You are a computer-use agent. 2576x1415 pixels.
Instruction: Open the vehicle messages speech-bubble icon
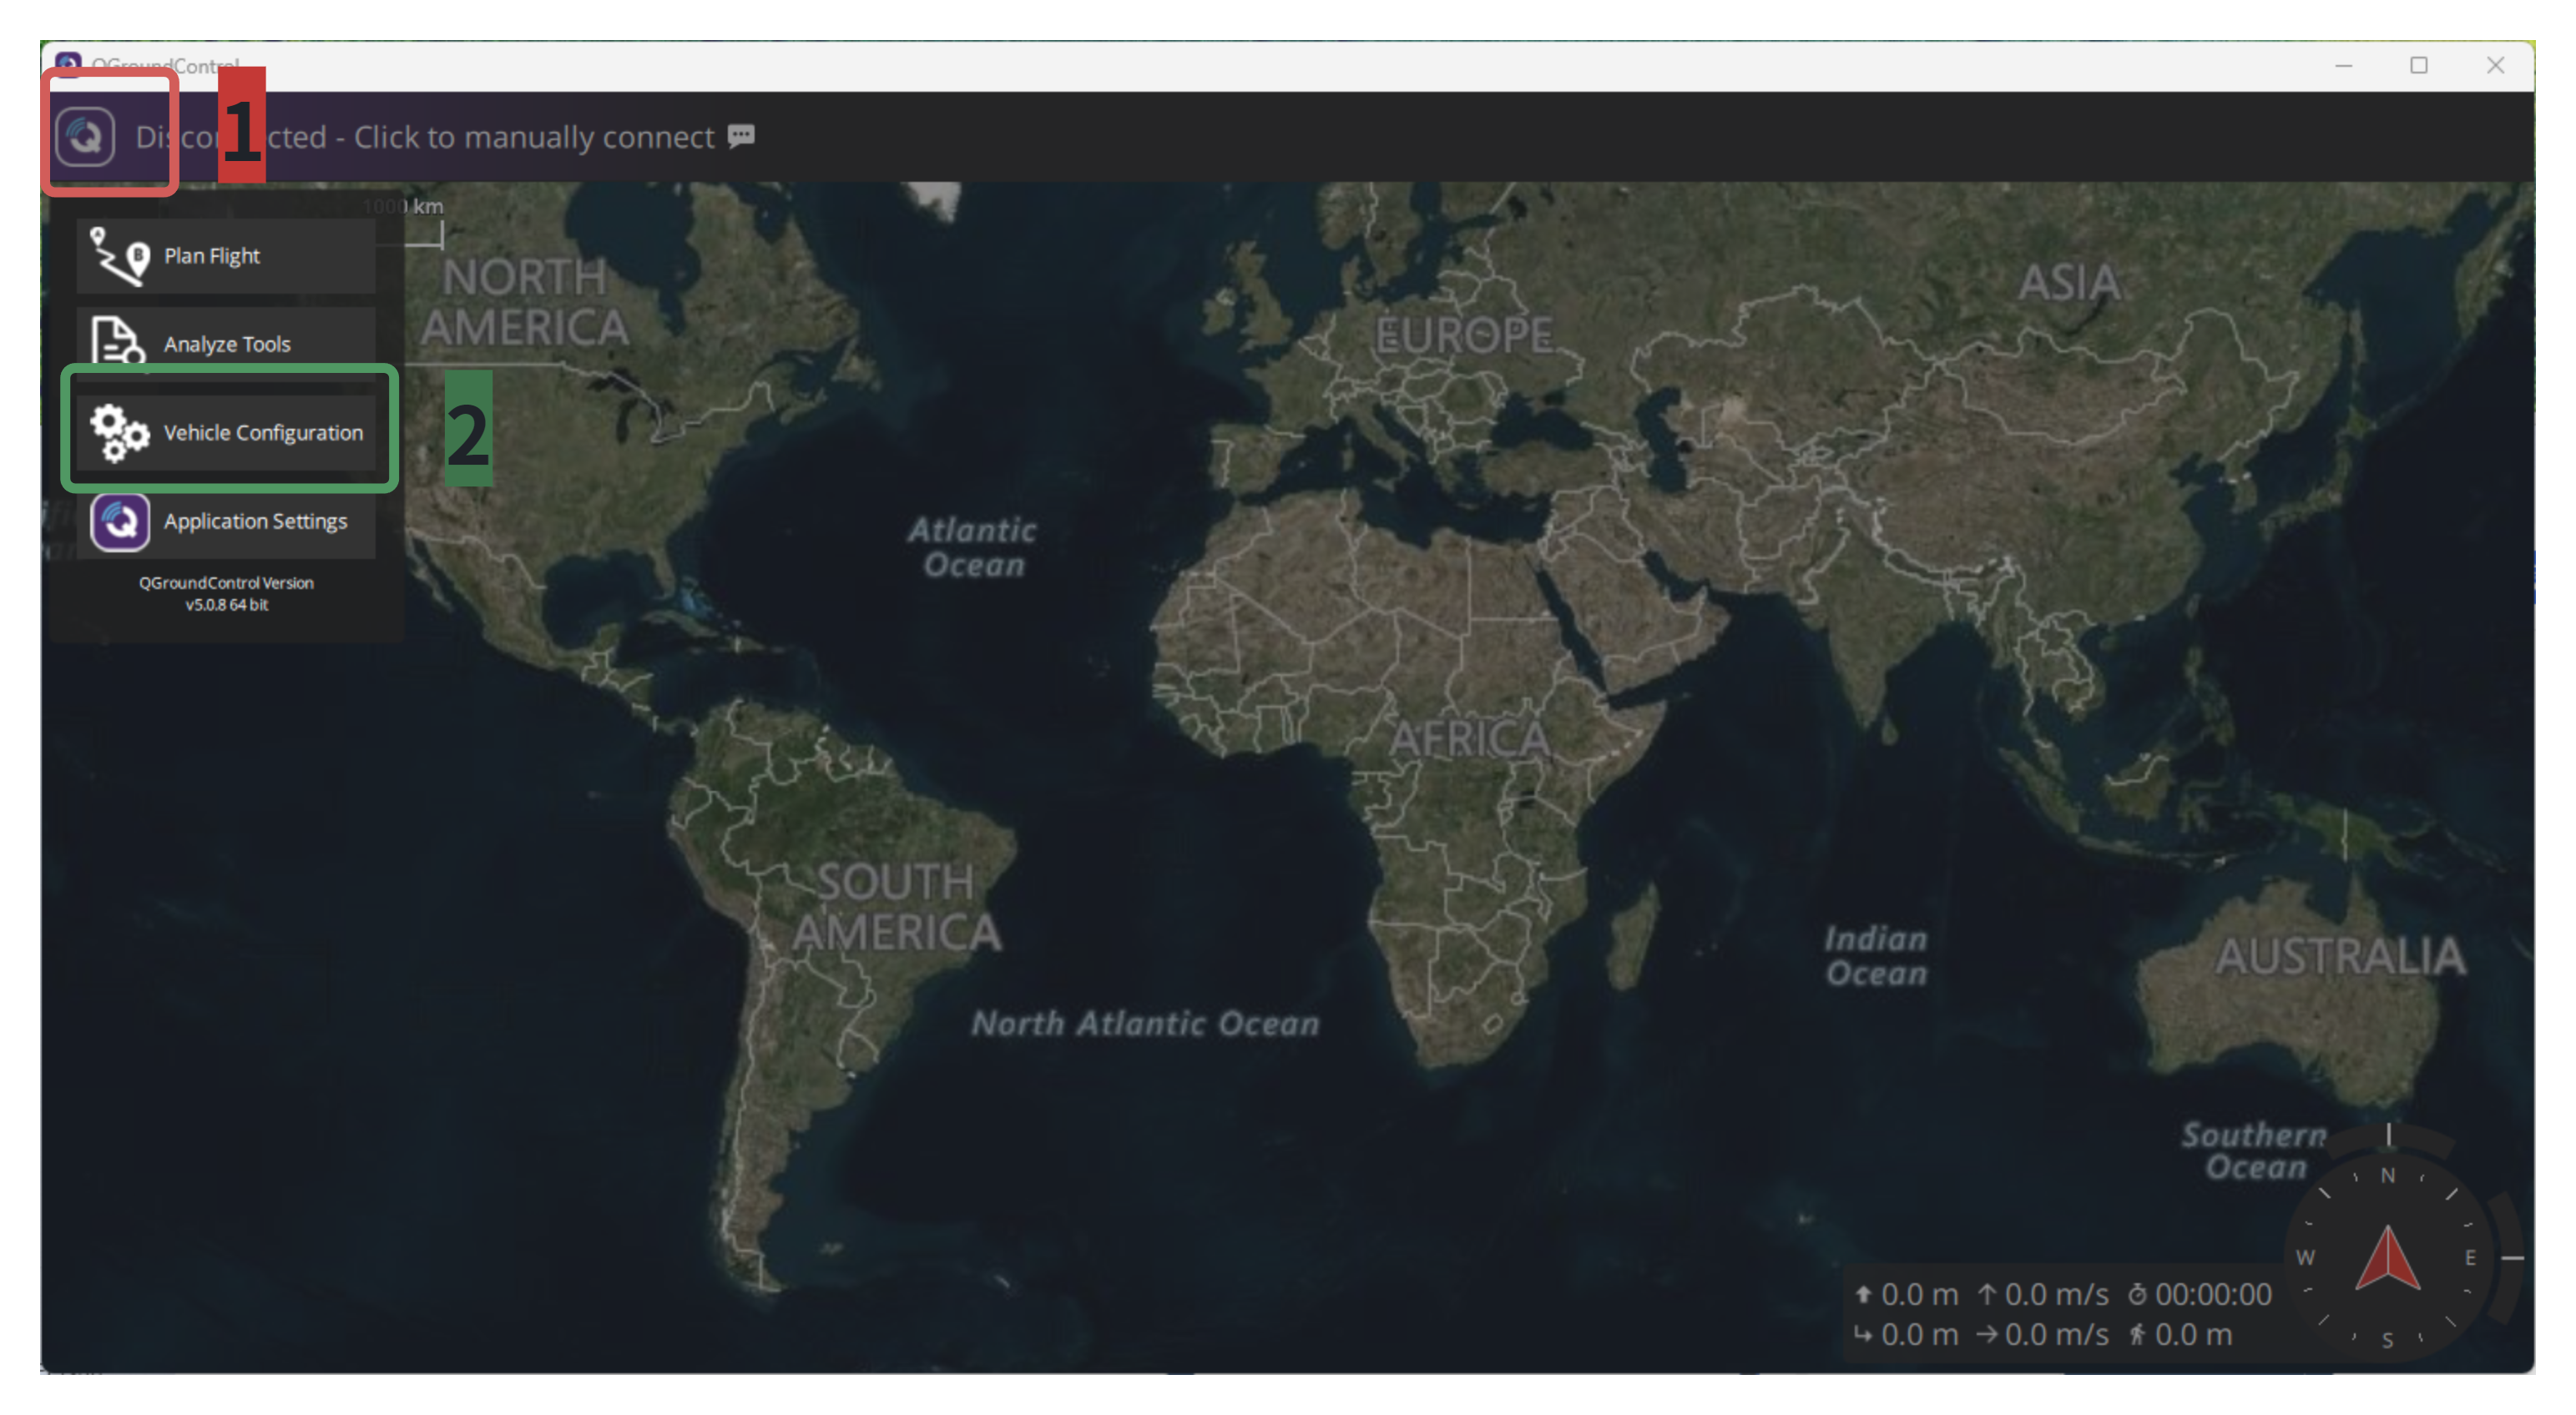click(x=741, y=136)
